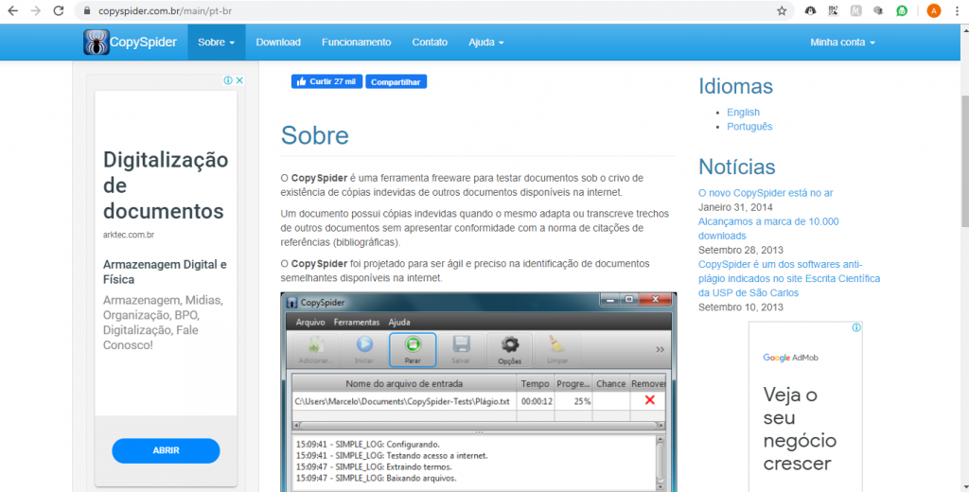
Task: Click the Adicionar tool in CopySpider screenshot
Action: (x=315, y=350)
